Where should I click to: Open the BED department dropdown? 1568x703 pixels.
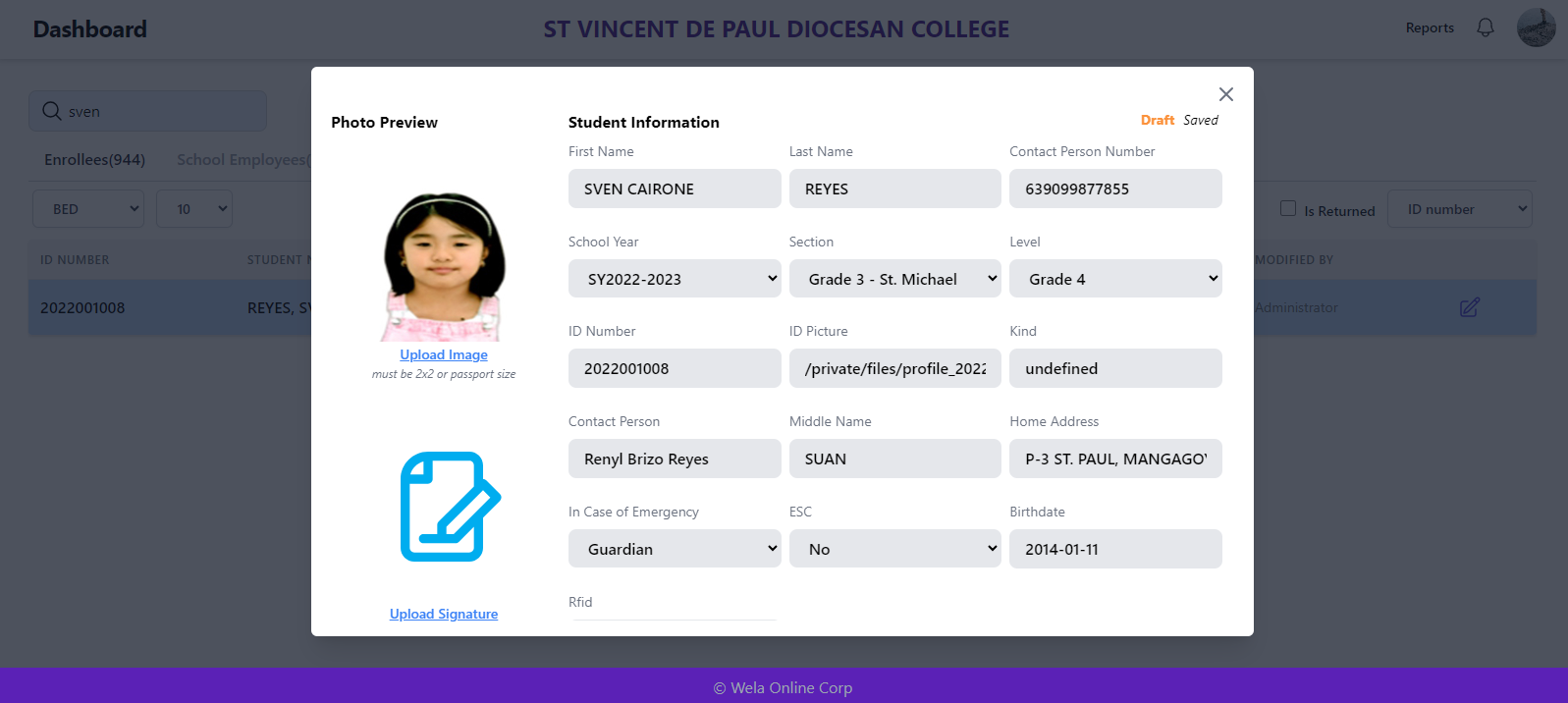point(88,209)
